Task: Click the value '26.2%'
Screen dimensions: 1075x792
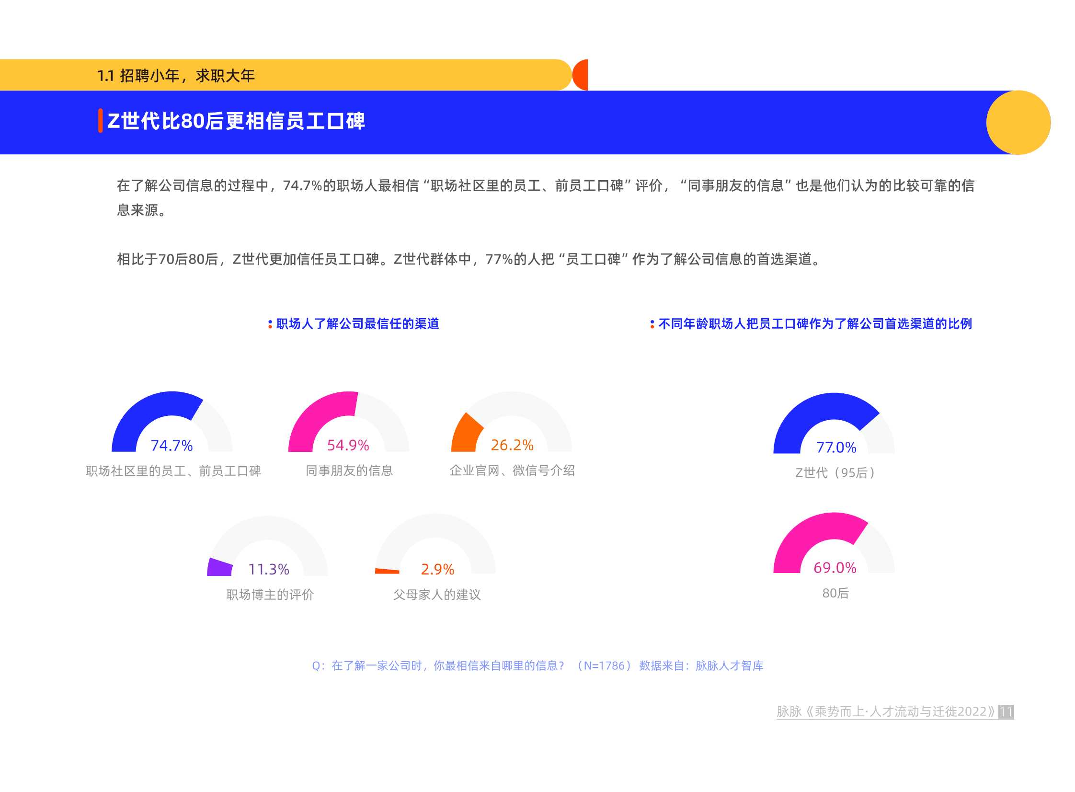Action: click(512, 446)
